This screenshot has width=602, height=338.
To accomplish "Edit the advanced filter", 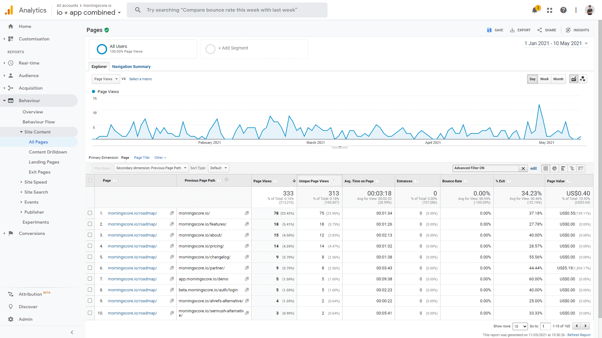I will coord(533,168).
